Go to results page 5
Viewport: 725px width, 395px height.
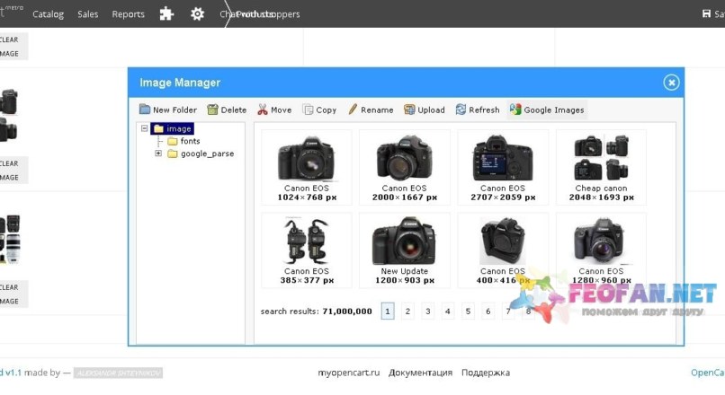468,311
